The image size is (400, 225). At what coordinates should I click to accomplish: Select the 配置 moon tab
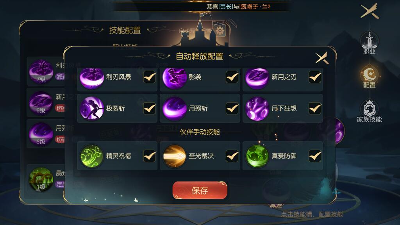tap(370, 77)
